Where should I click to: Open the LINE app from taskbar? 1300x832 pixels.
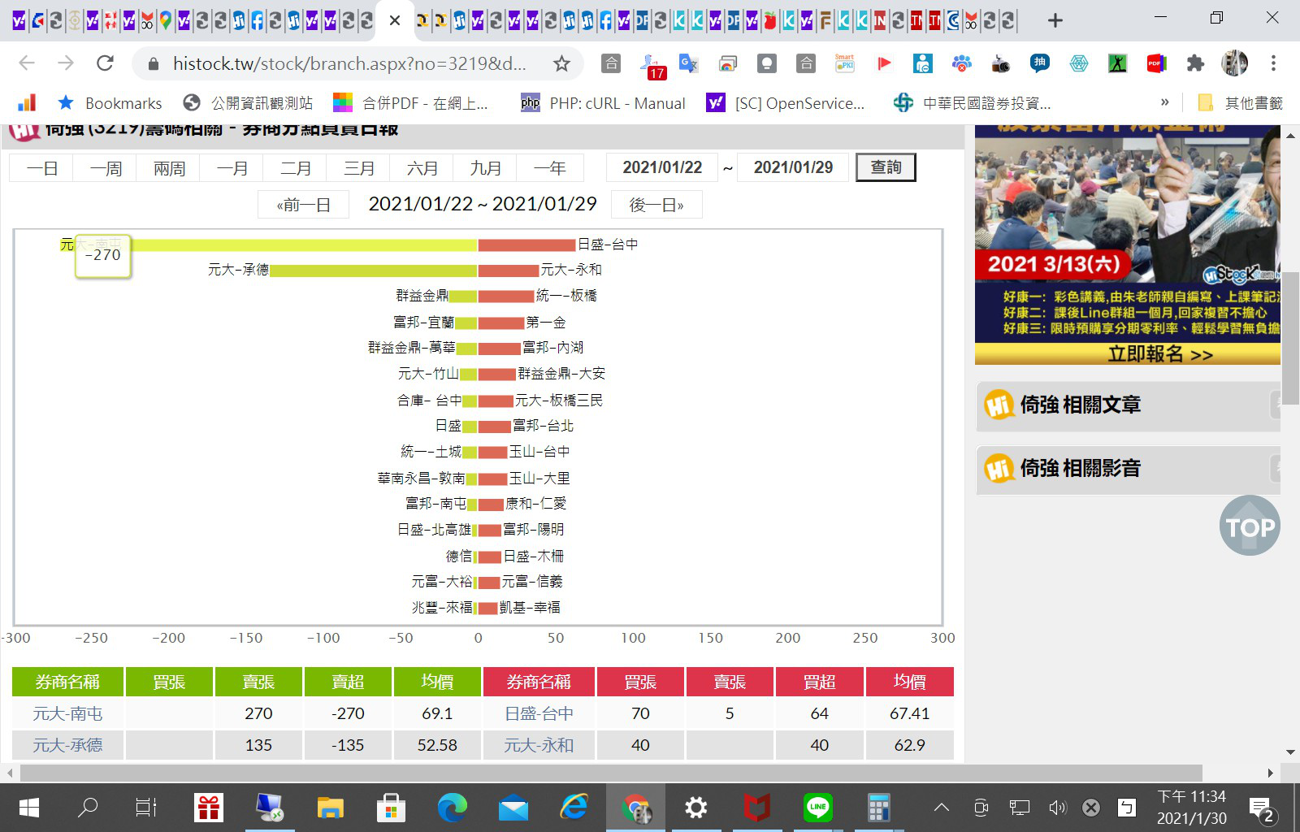coord(817,808)
